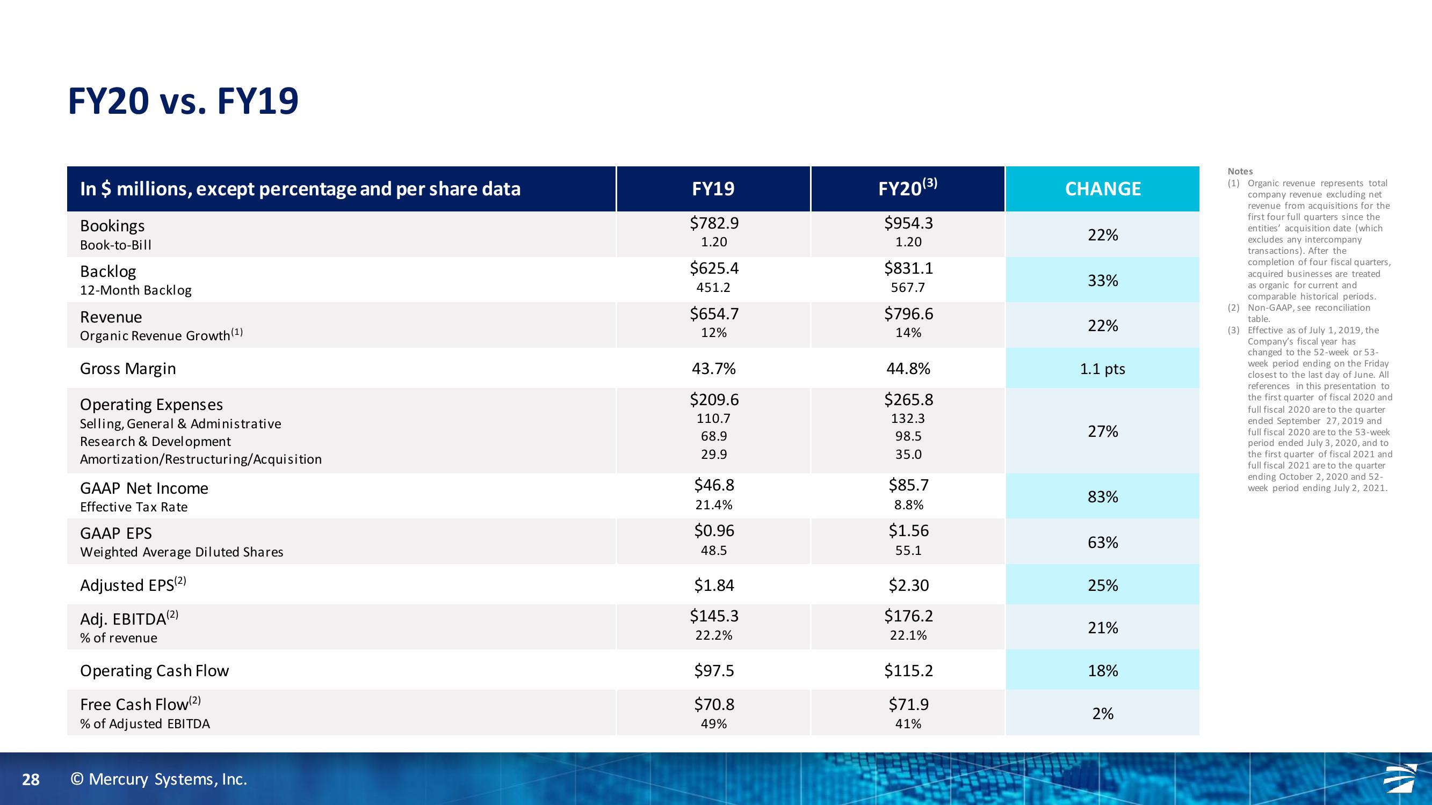The image size is (1432, 805).
Task: Select FY20 GAAP EPS $1.56
Action: 909,531
